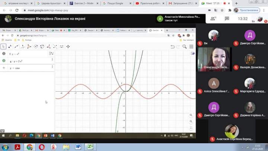Open Adobe Reader from taskbar
Viewport: 268px width, 151px height.
point(17,147)
